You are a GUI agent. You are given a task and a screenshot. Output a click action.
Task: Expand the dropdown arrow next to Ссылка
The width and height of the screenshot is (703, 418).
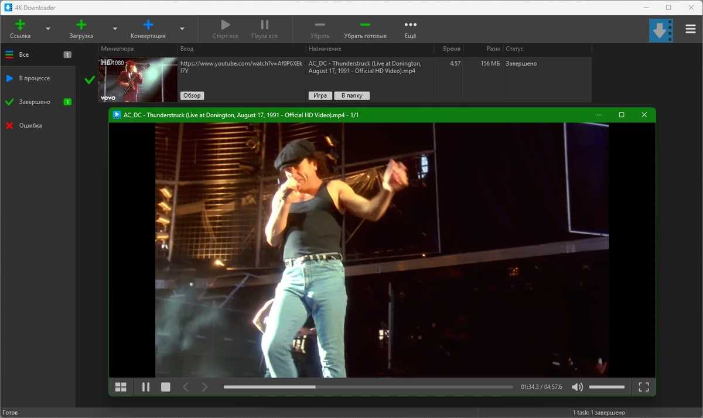click(48, 29)
